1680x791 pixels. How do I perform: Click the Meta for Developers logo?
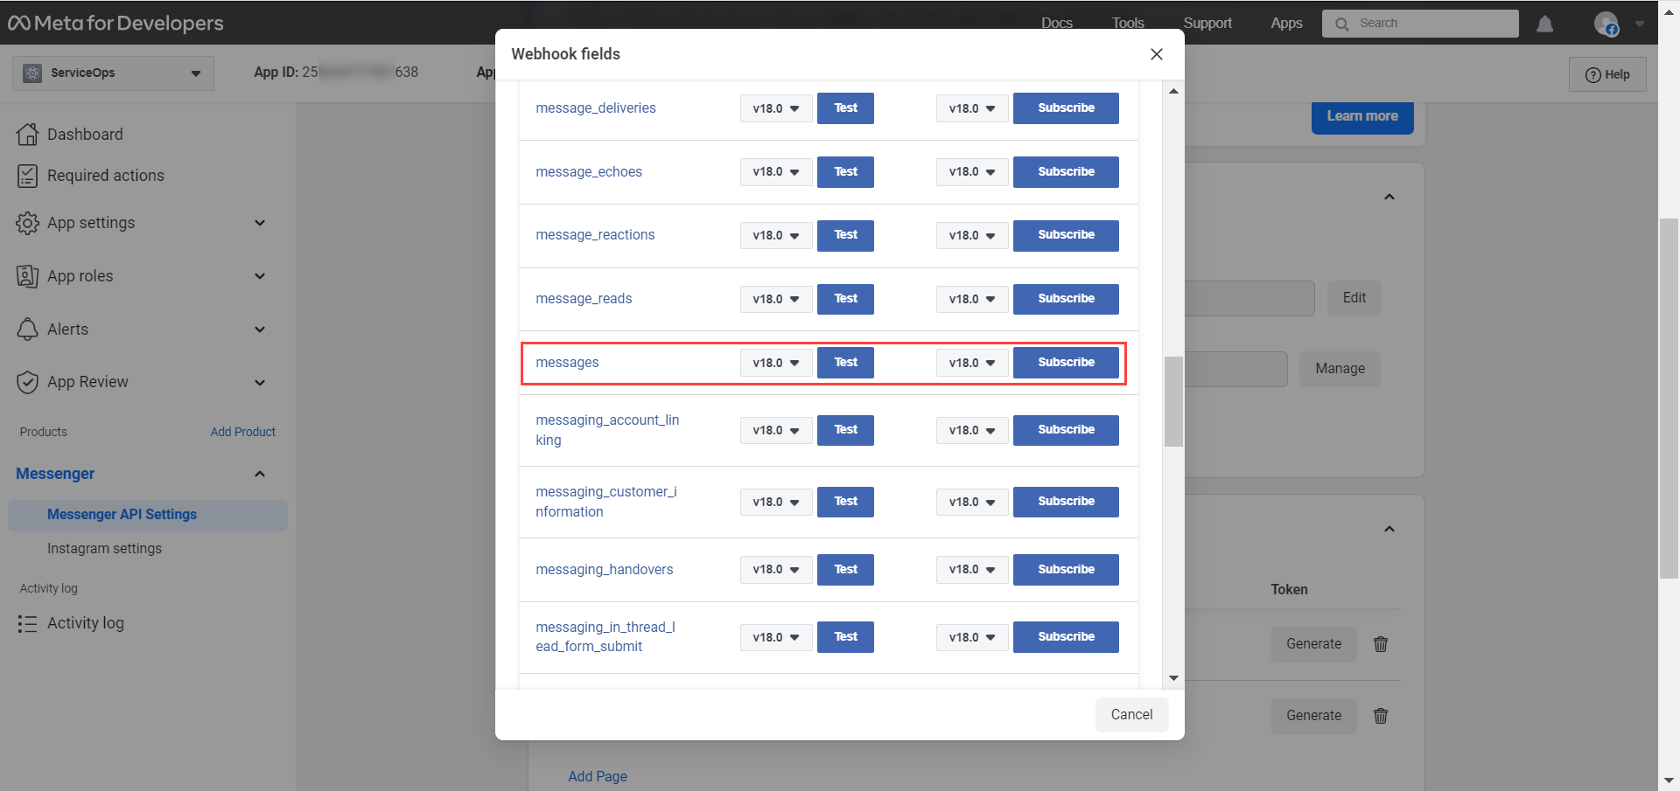pyautogui.click(x=115, y=23)
